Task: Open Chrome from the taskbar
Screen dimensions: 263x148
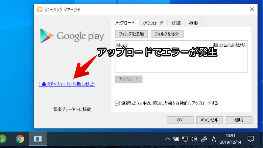Action: tap(20, 139)
